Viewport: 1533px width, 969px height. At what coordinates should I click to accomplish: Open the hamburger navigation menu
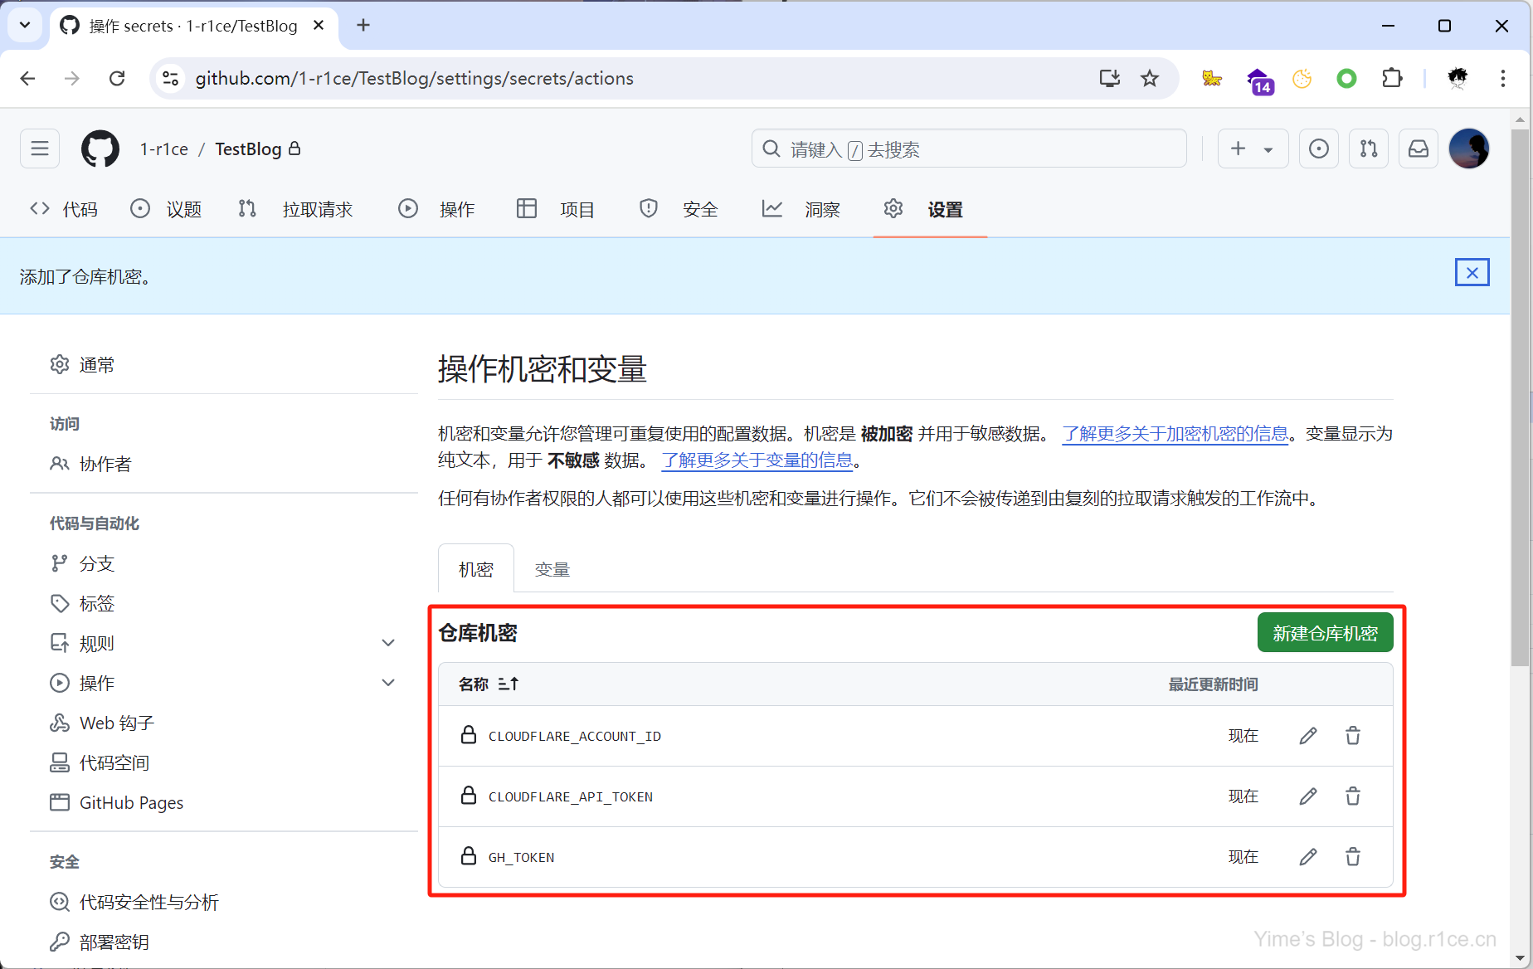click(x=40, y=149)
